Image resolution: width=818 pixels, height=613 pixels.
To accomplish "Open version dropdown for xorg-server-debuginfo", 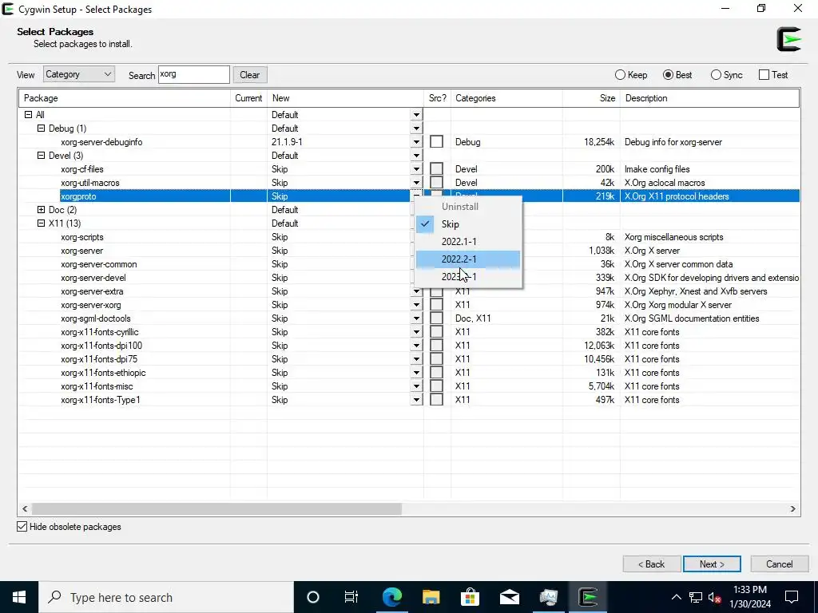I will [x=416, y=142].
